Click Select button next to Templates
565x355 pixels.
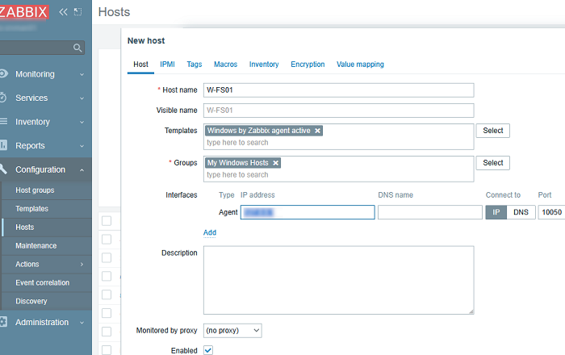coord(492,131)
